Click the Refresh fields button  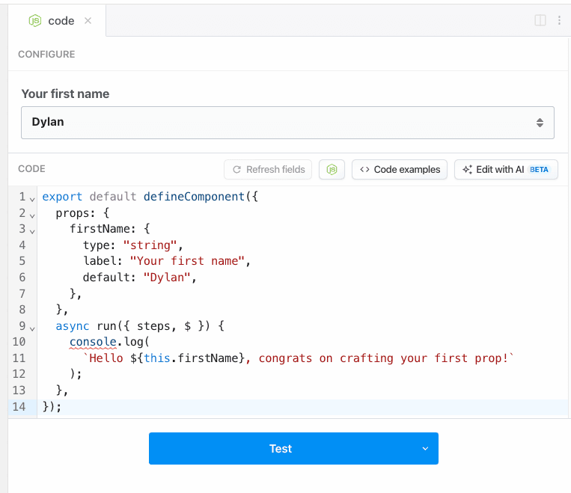(x=268, y=170)
